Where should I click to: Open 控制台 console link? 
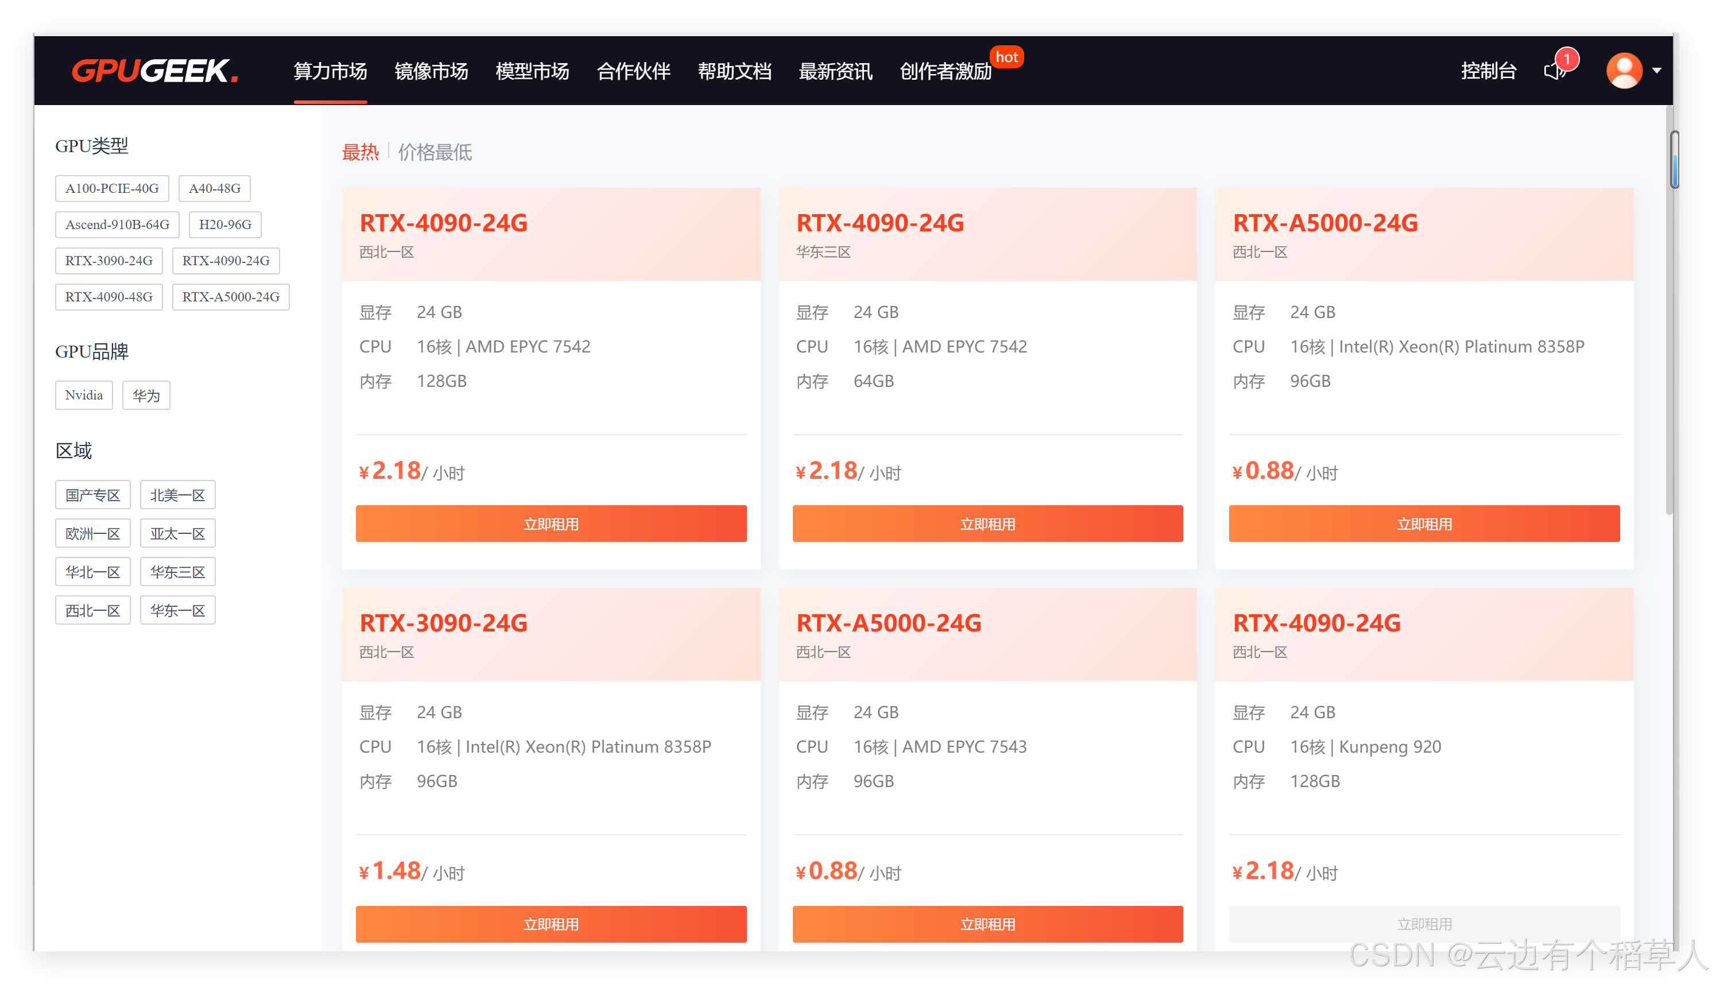(x=1488, y=70)
